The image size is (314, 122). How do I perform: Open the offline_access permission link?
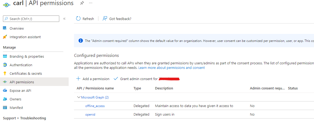[95, 106]
